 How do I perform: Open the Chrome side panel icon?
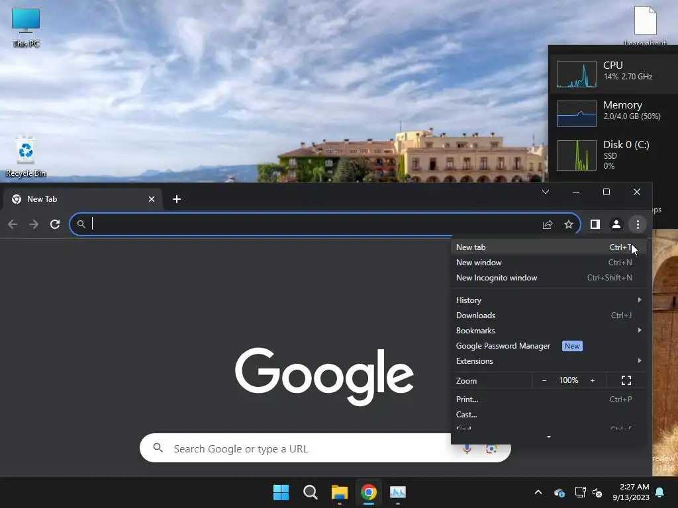[x=595, y=224]
